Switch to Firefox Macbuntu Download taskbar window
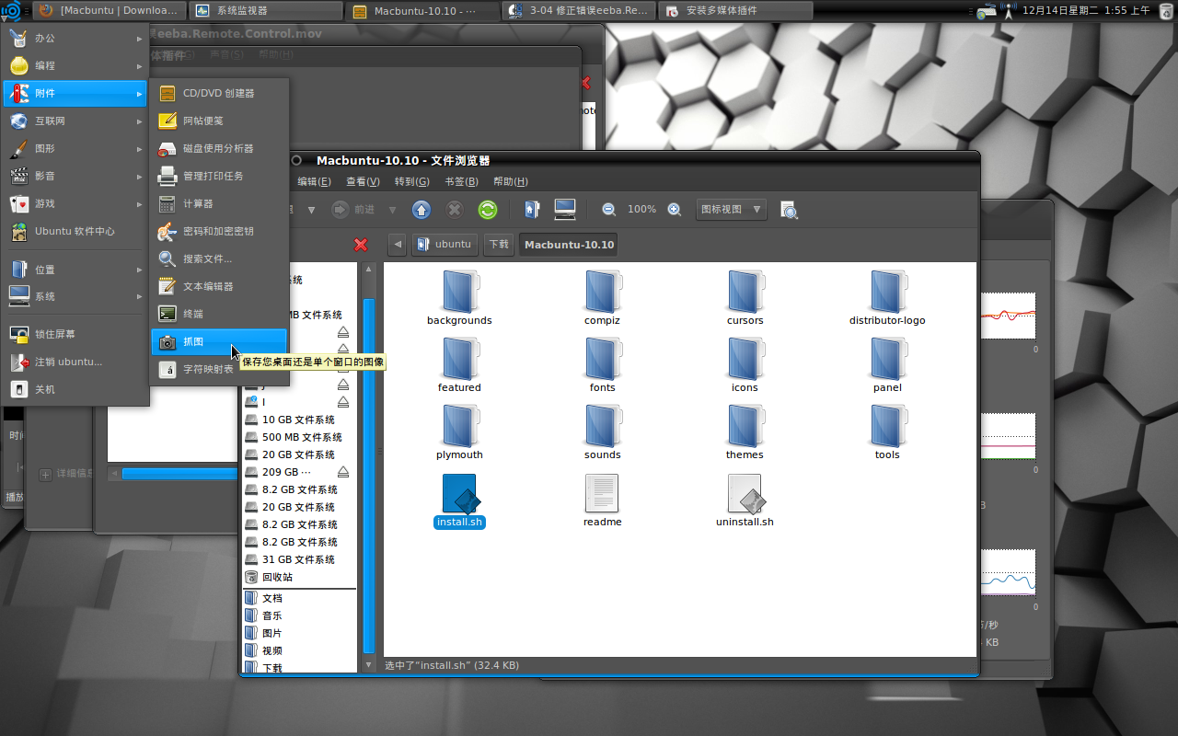 109,11
